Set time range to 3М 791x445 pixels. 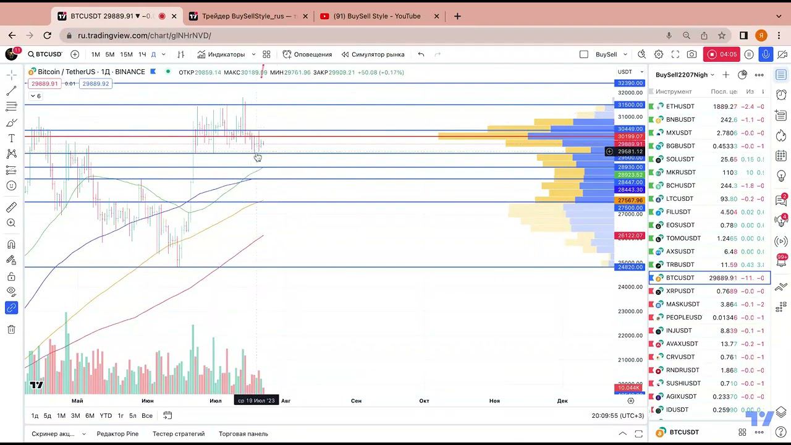pos(75,416)
